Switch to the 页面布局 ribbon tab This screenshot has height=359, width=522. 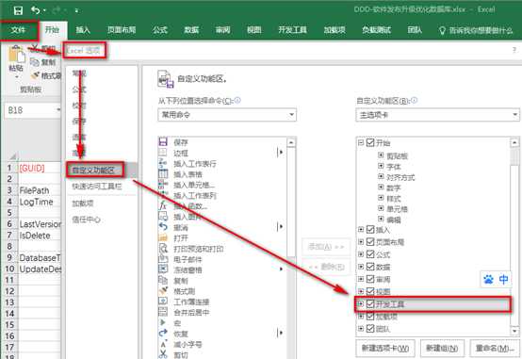tap(122, 30)
